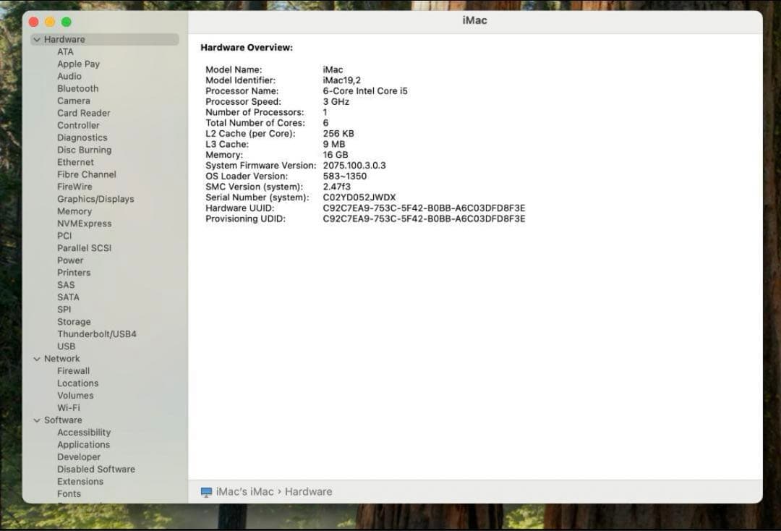Select Memory under Hardware

pyautogui.click(x=73, y=211)
